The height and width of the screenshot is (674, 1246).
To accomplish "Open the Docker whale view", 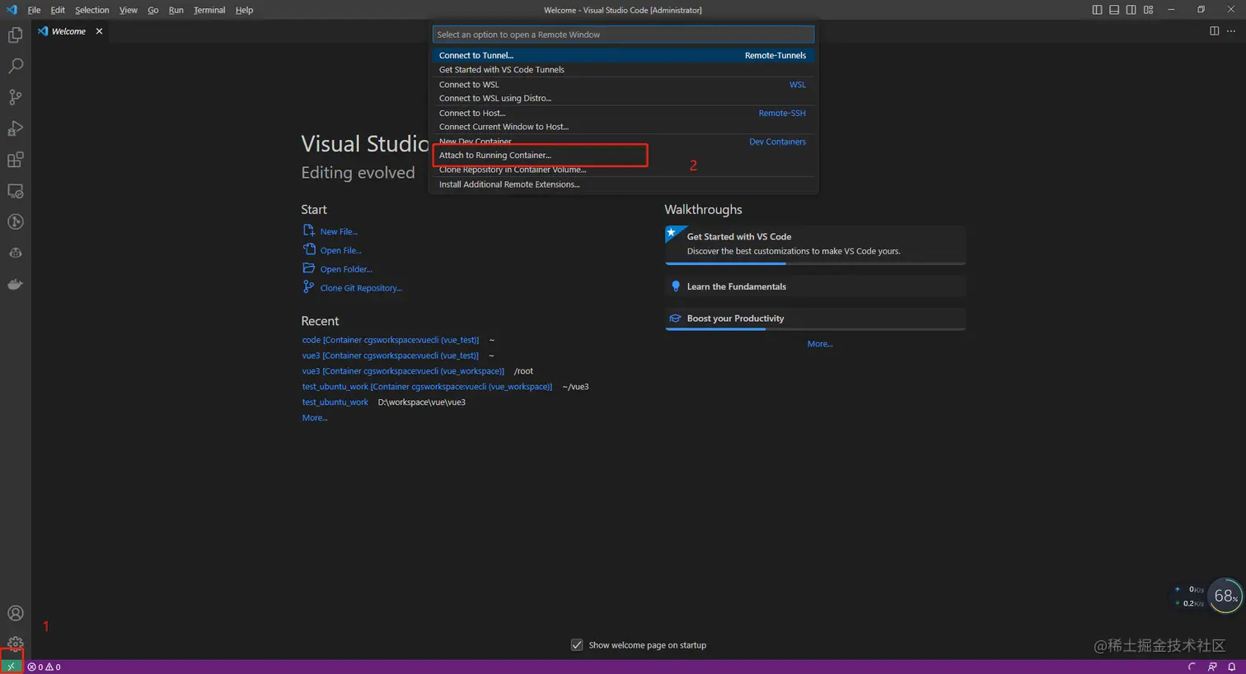I will click(x=15, y=285).
